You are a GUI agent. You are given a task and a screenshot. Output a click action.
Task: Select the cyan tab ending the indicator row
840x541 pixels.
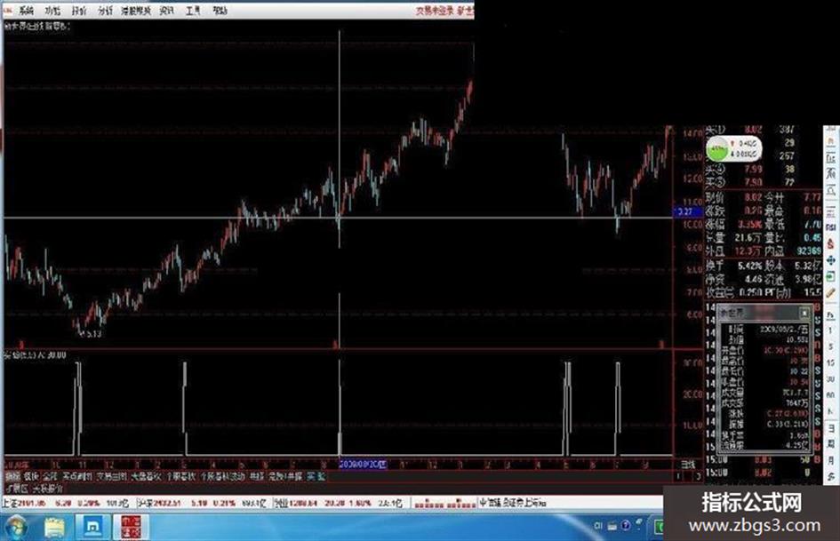tap(316, 476)
